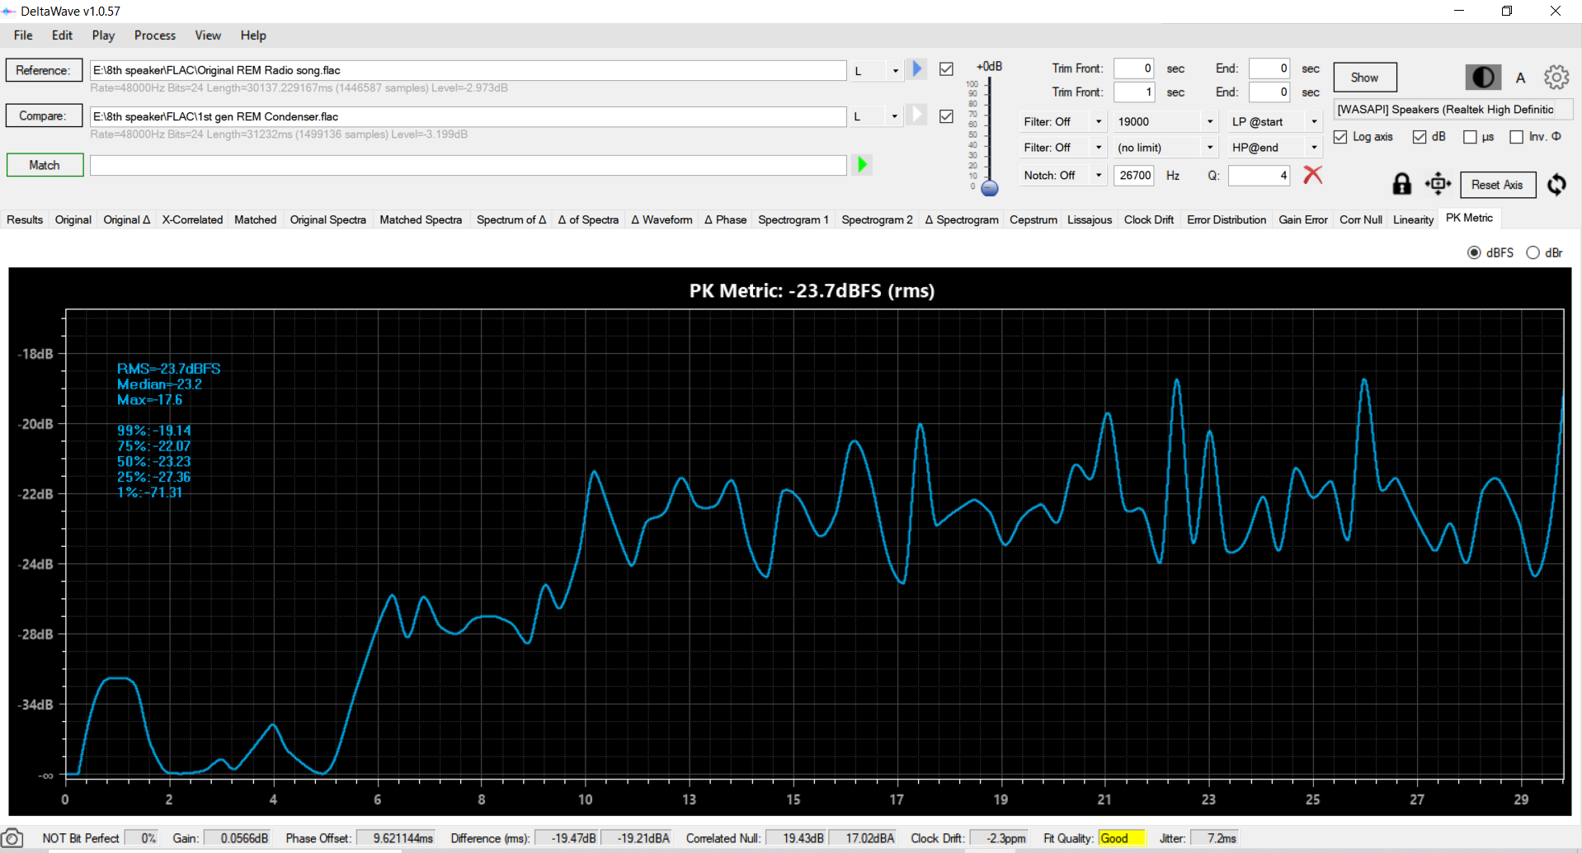
Task: Click the Compare Trim Front input field
Action: coord(1133,92)
